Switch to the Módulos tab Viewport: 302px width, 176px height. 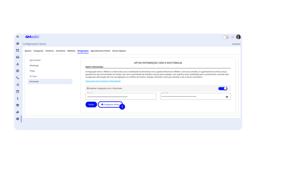point(71,51)
